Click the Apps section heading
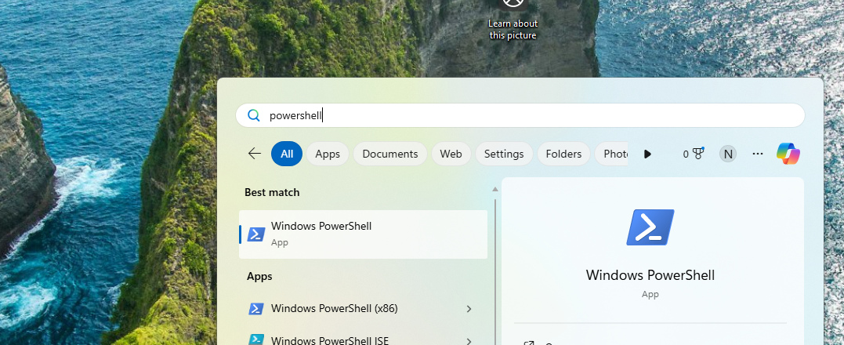The height and width of the screenshot is (345, 844). pyautogui.click(x=259, y=277)
